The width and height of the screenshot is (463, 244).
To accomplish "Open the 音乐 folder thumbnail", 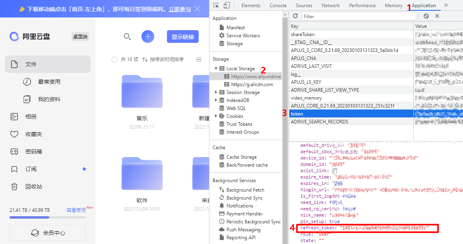I will point(142,91).
